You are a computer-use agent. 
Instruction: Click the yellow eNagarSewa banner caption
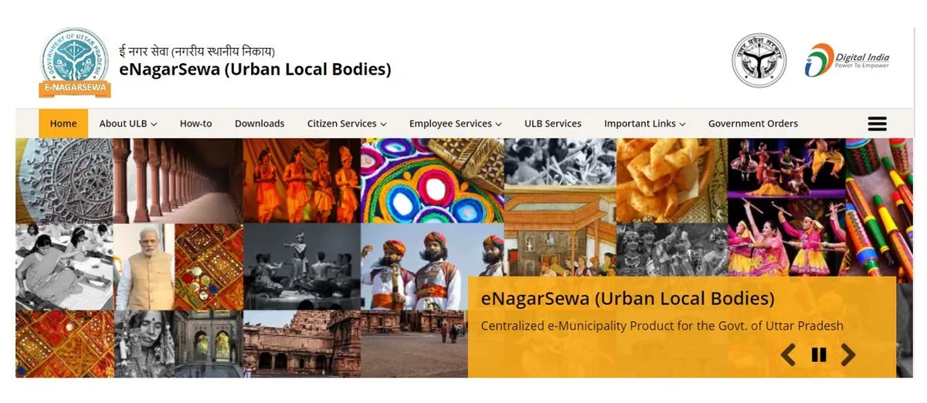point(681,327)
